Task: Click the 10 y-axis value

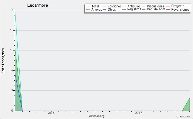Action: coord(12,50)
